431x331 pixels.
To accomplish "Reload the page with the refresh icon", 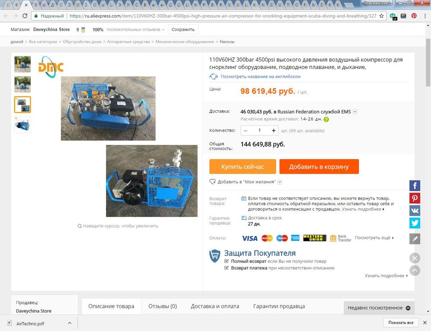I will 25,16.
